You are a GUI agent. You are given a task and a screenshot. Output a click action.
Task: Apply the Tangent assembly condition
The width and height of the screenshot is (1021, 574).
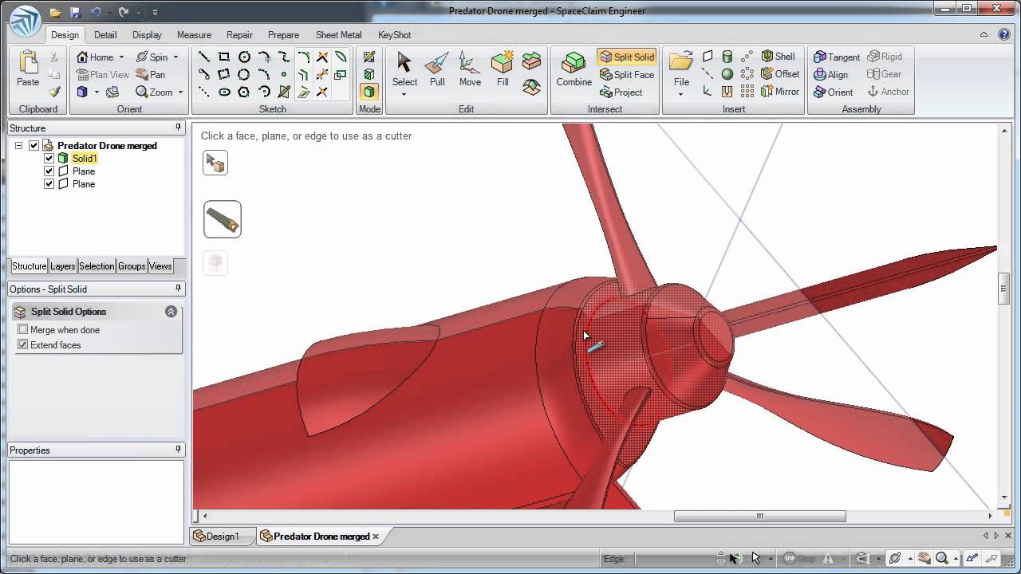[x=836, y=57]
